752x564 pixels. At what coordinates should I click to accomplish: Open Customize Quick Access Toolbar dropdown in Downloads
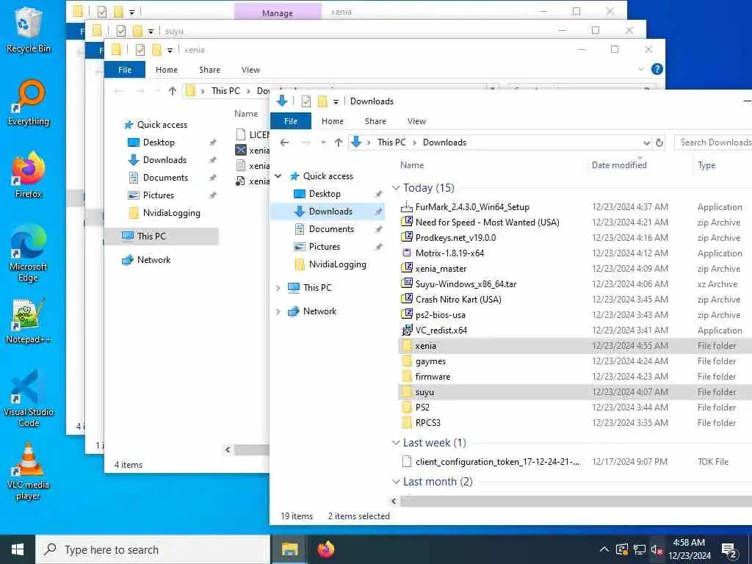coord(336,101)
